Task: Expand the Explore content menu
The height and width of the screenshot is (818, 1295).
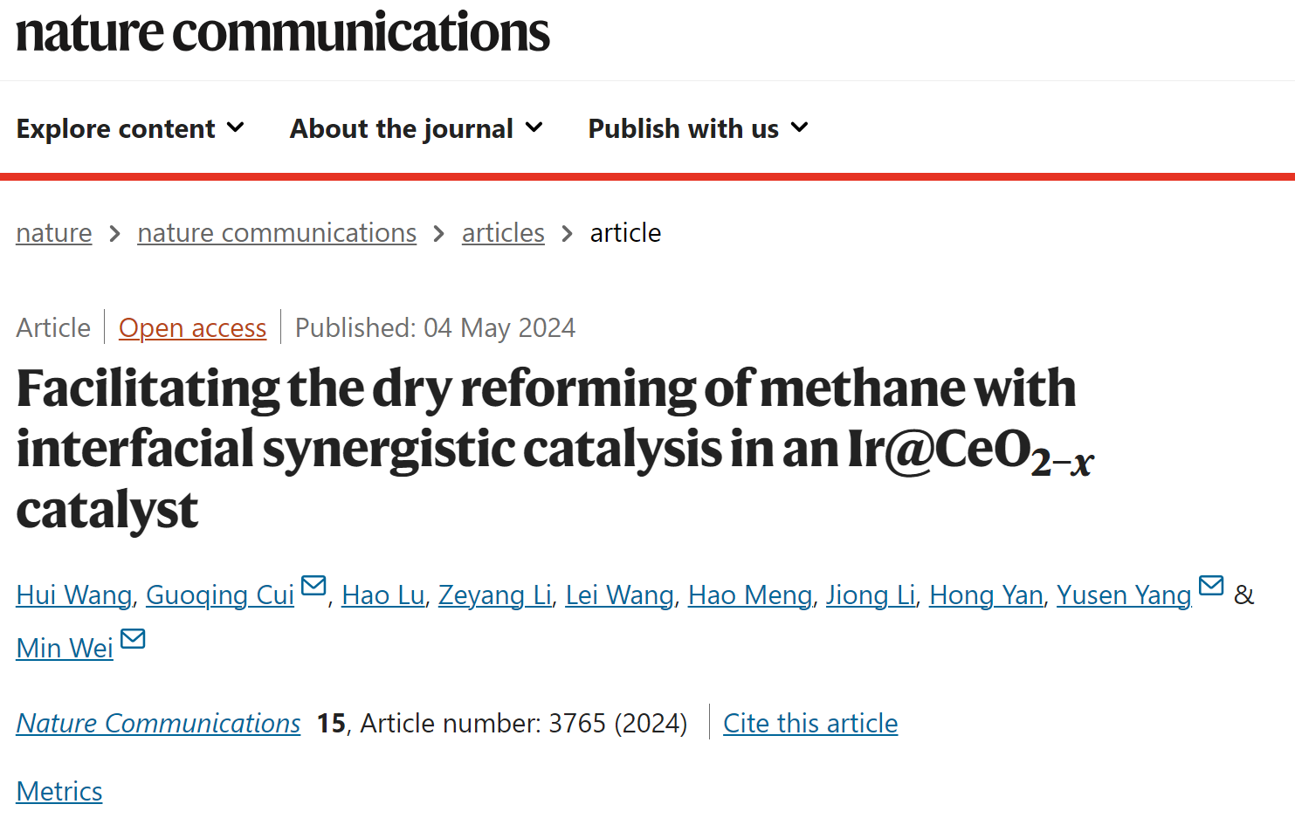Action: (x=130, y=128)
